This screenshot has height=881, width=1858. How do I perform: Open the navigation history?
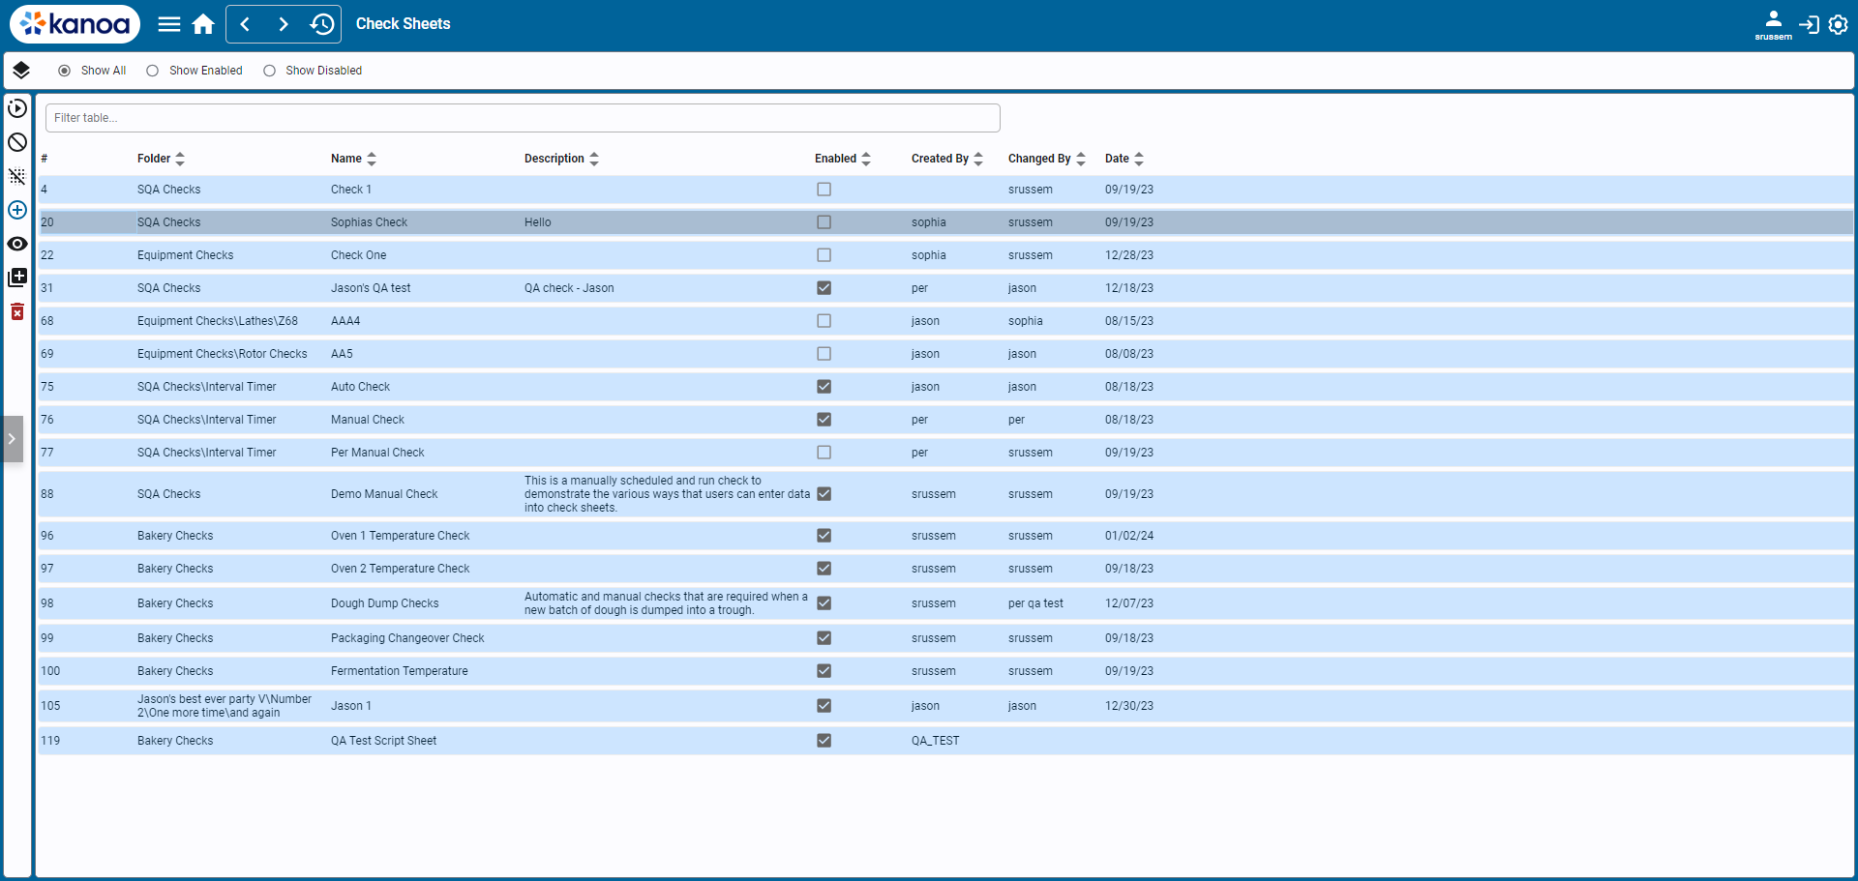322,24
